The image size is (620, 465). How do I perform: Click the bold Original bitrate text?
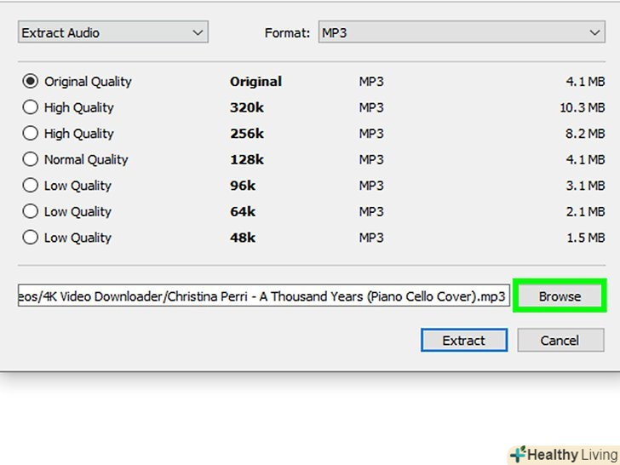pyautogui.click(x=255, y=82)
